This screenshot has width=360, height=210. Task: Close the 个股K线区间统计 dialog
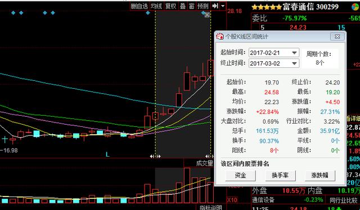[x=337, y=36]
